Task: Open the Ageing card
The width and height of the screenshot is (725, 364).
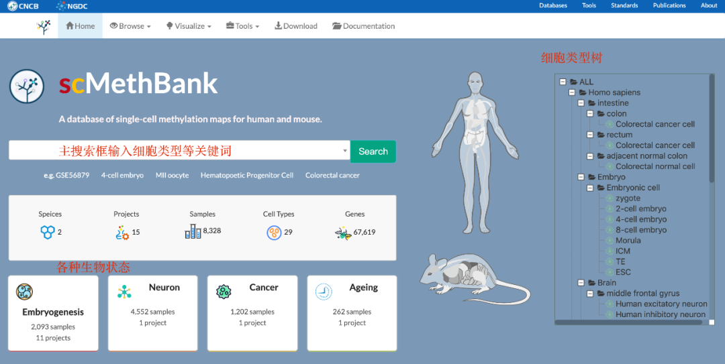Action: click(x=352, y=313)
